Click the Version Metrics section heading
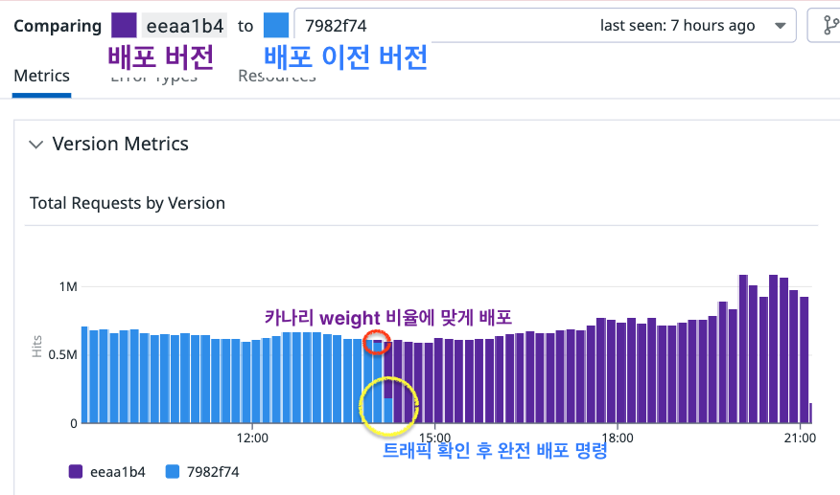This screenshot has height=495, width=840. click(120, 145)
